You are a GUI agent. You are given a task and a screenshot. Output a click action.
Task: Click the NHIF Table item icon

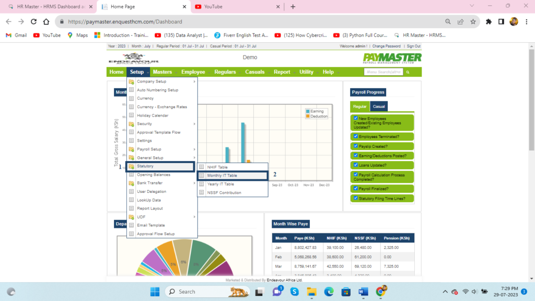[x=202, y=167]
